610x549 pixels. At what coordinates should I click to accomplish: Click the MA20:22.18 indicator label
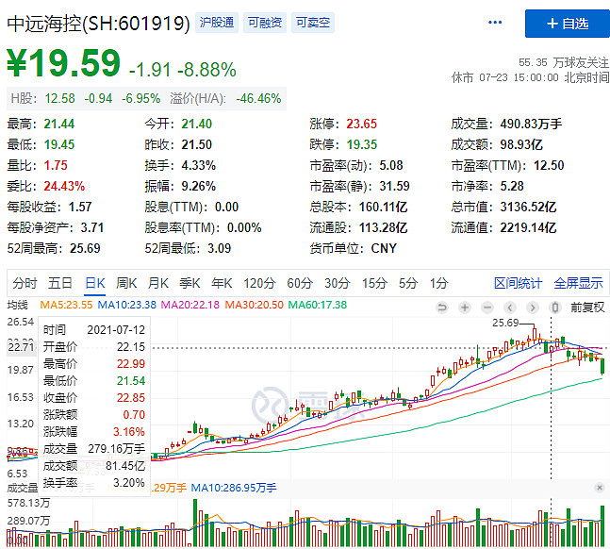tap(190, 305)
